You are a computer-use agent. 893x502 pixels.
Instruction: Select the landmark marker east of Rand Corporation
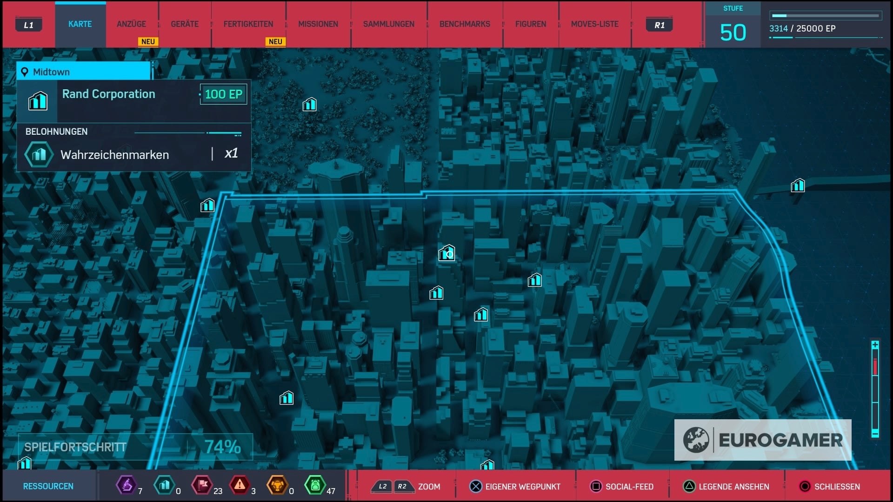click(x=535, y=280)
